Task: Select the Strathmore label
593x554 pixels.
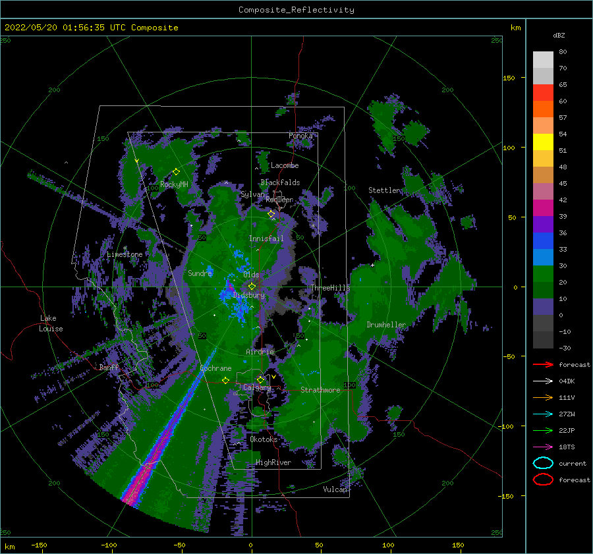Action: 320,390
